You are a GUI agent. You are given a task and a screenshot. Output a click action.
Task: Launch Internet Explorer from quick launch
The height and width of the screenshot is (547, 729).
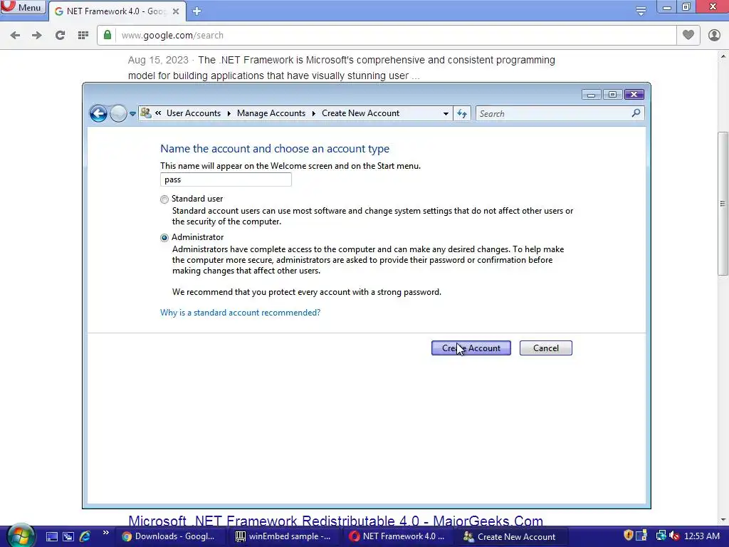85,536
